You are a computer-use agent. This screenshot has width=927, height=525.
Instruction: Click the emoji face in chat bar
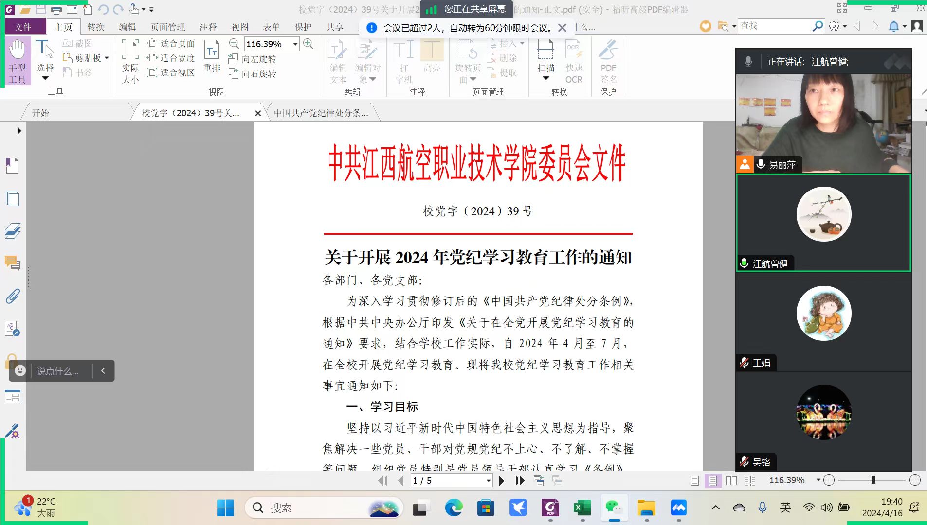coord(20,371)
